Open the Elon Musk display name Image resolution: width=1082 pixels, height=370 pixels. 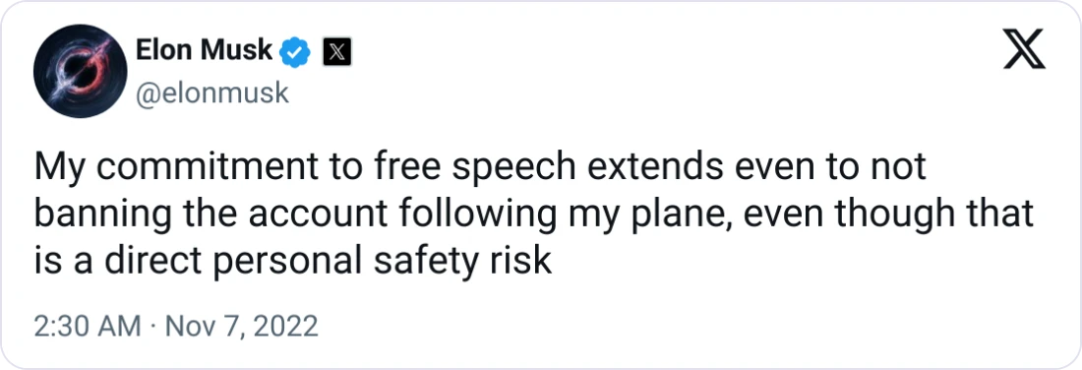click(x=205, y=50)
